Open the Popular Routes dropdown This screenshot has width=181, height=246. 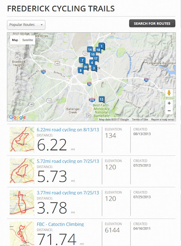[x=26, y=25]
